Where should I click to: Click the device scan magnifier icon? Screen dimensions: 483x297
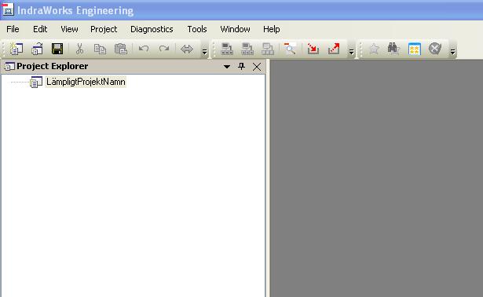point(290,49)
